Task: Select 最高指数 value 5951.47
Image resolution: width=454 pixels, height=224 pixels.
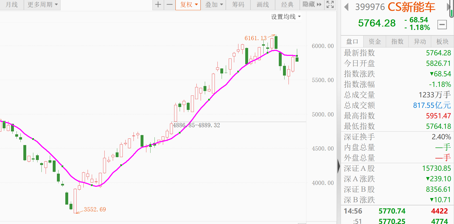Action: click(438, 116)
